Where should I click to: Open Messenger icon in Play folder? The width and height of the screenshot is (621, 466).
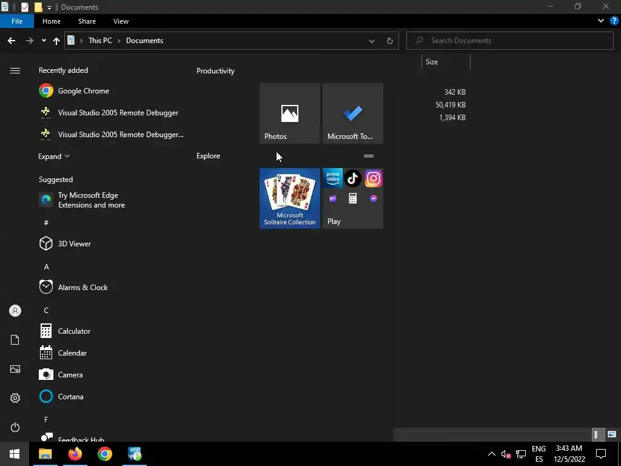373,198
